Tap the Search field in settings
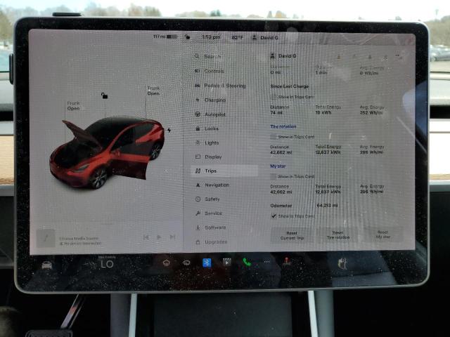The height and width of the screenshot is (337, 450). pos(212,56)
